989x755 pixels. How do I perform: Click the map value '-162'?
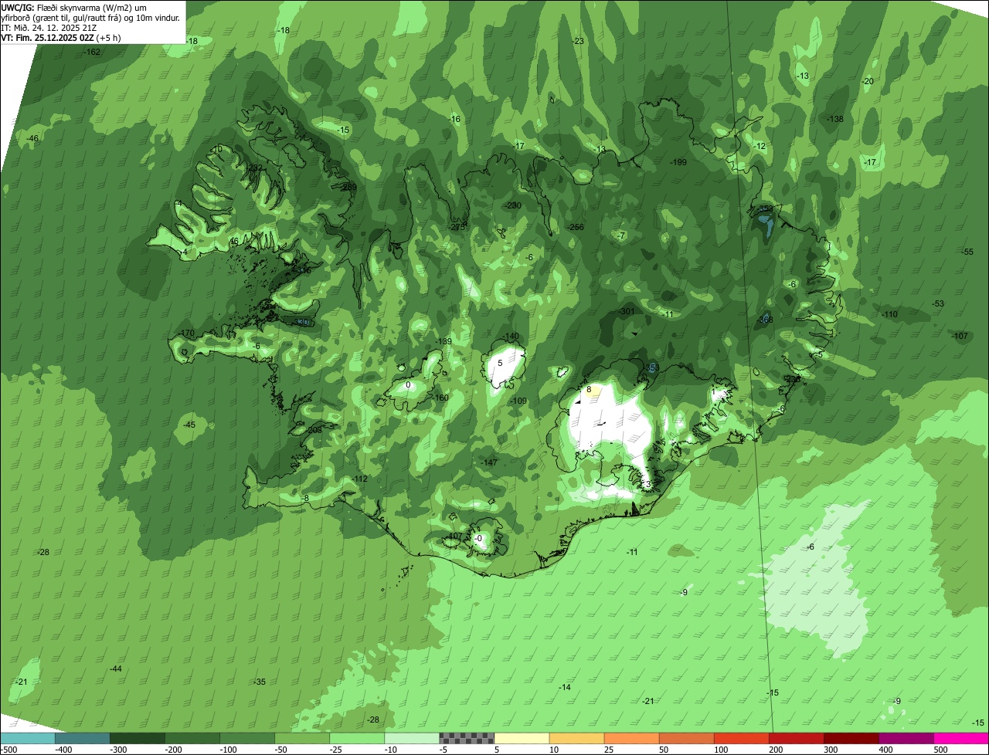92,52
